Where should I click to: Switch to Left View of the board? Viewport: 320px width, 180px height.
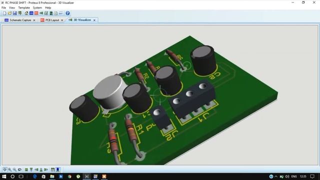coord(36,169)
